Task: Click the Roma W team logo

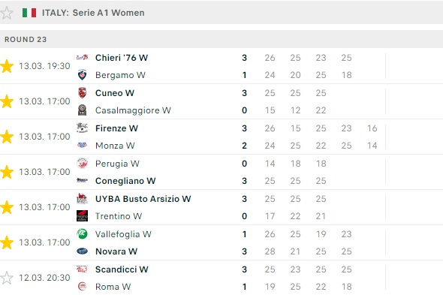Action: click(82, 287)
